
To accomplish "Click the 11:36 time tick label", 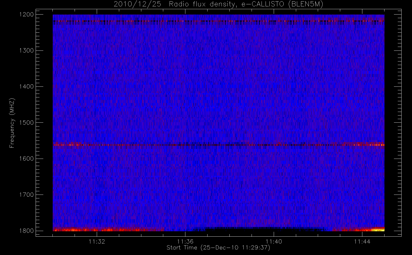I will (185, 241).
